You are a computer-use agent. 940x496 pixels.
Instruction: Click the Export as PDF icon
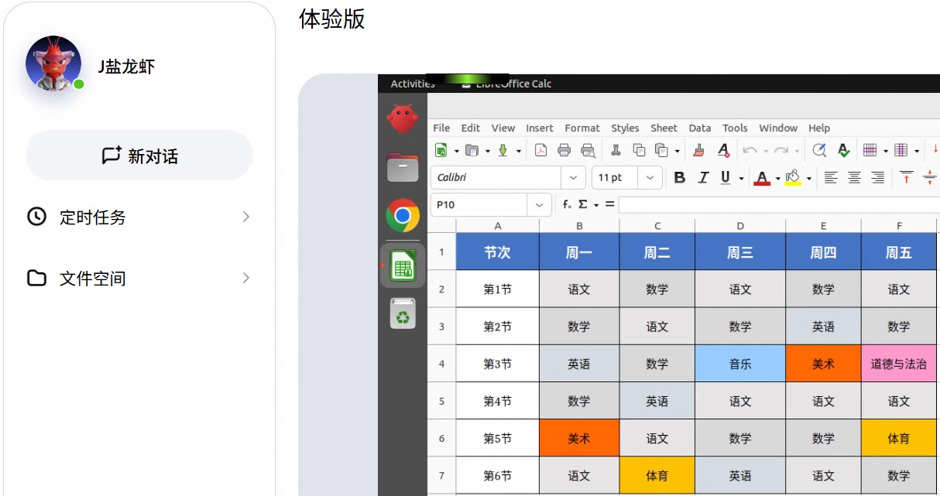click(x=540, y=150)
